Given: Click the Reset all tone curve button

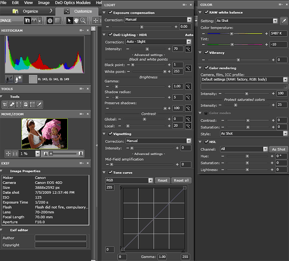Looking at the screenshot, I should 181,180.
